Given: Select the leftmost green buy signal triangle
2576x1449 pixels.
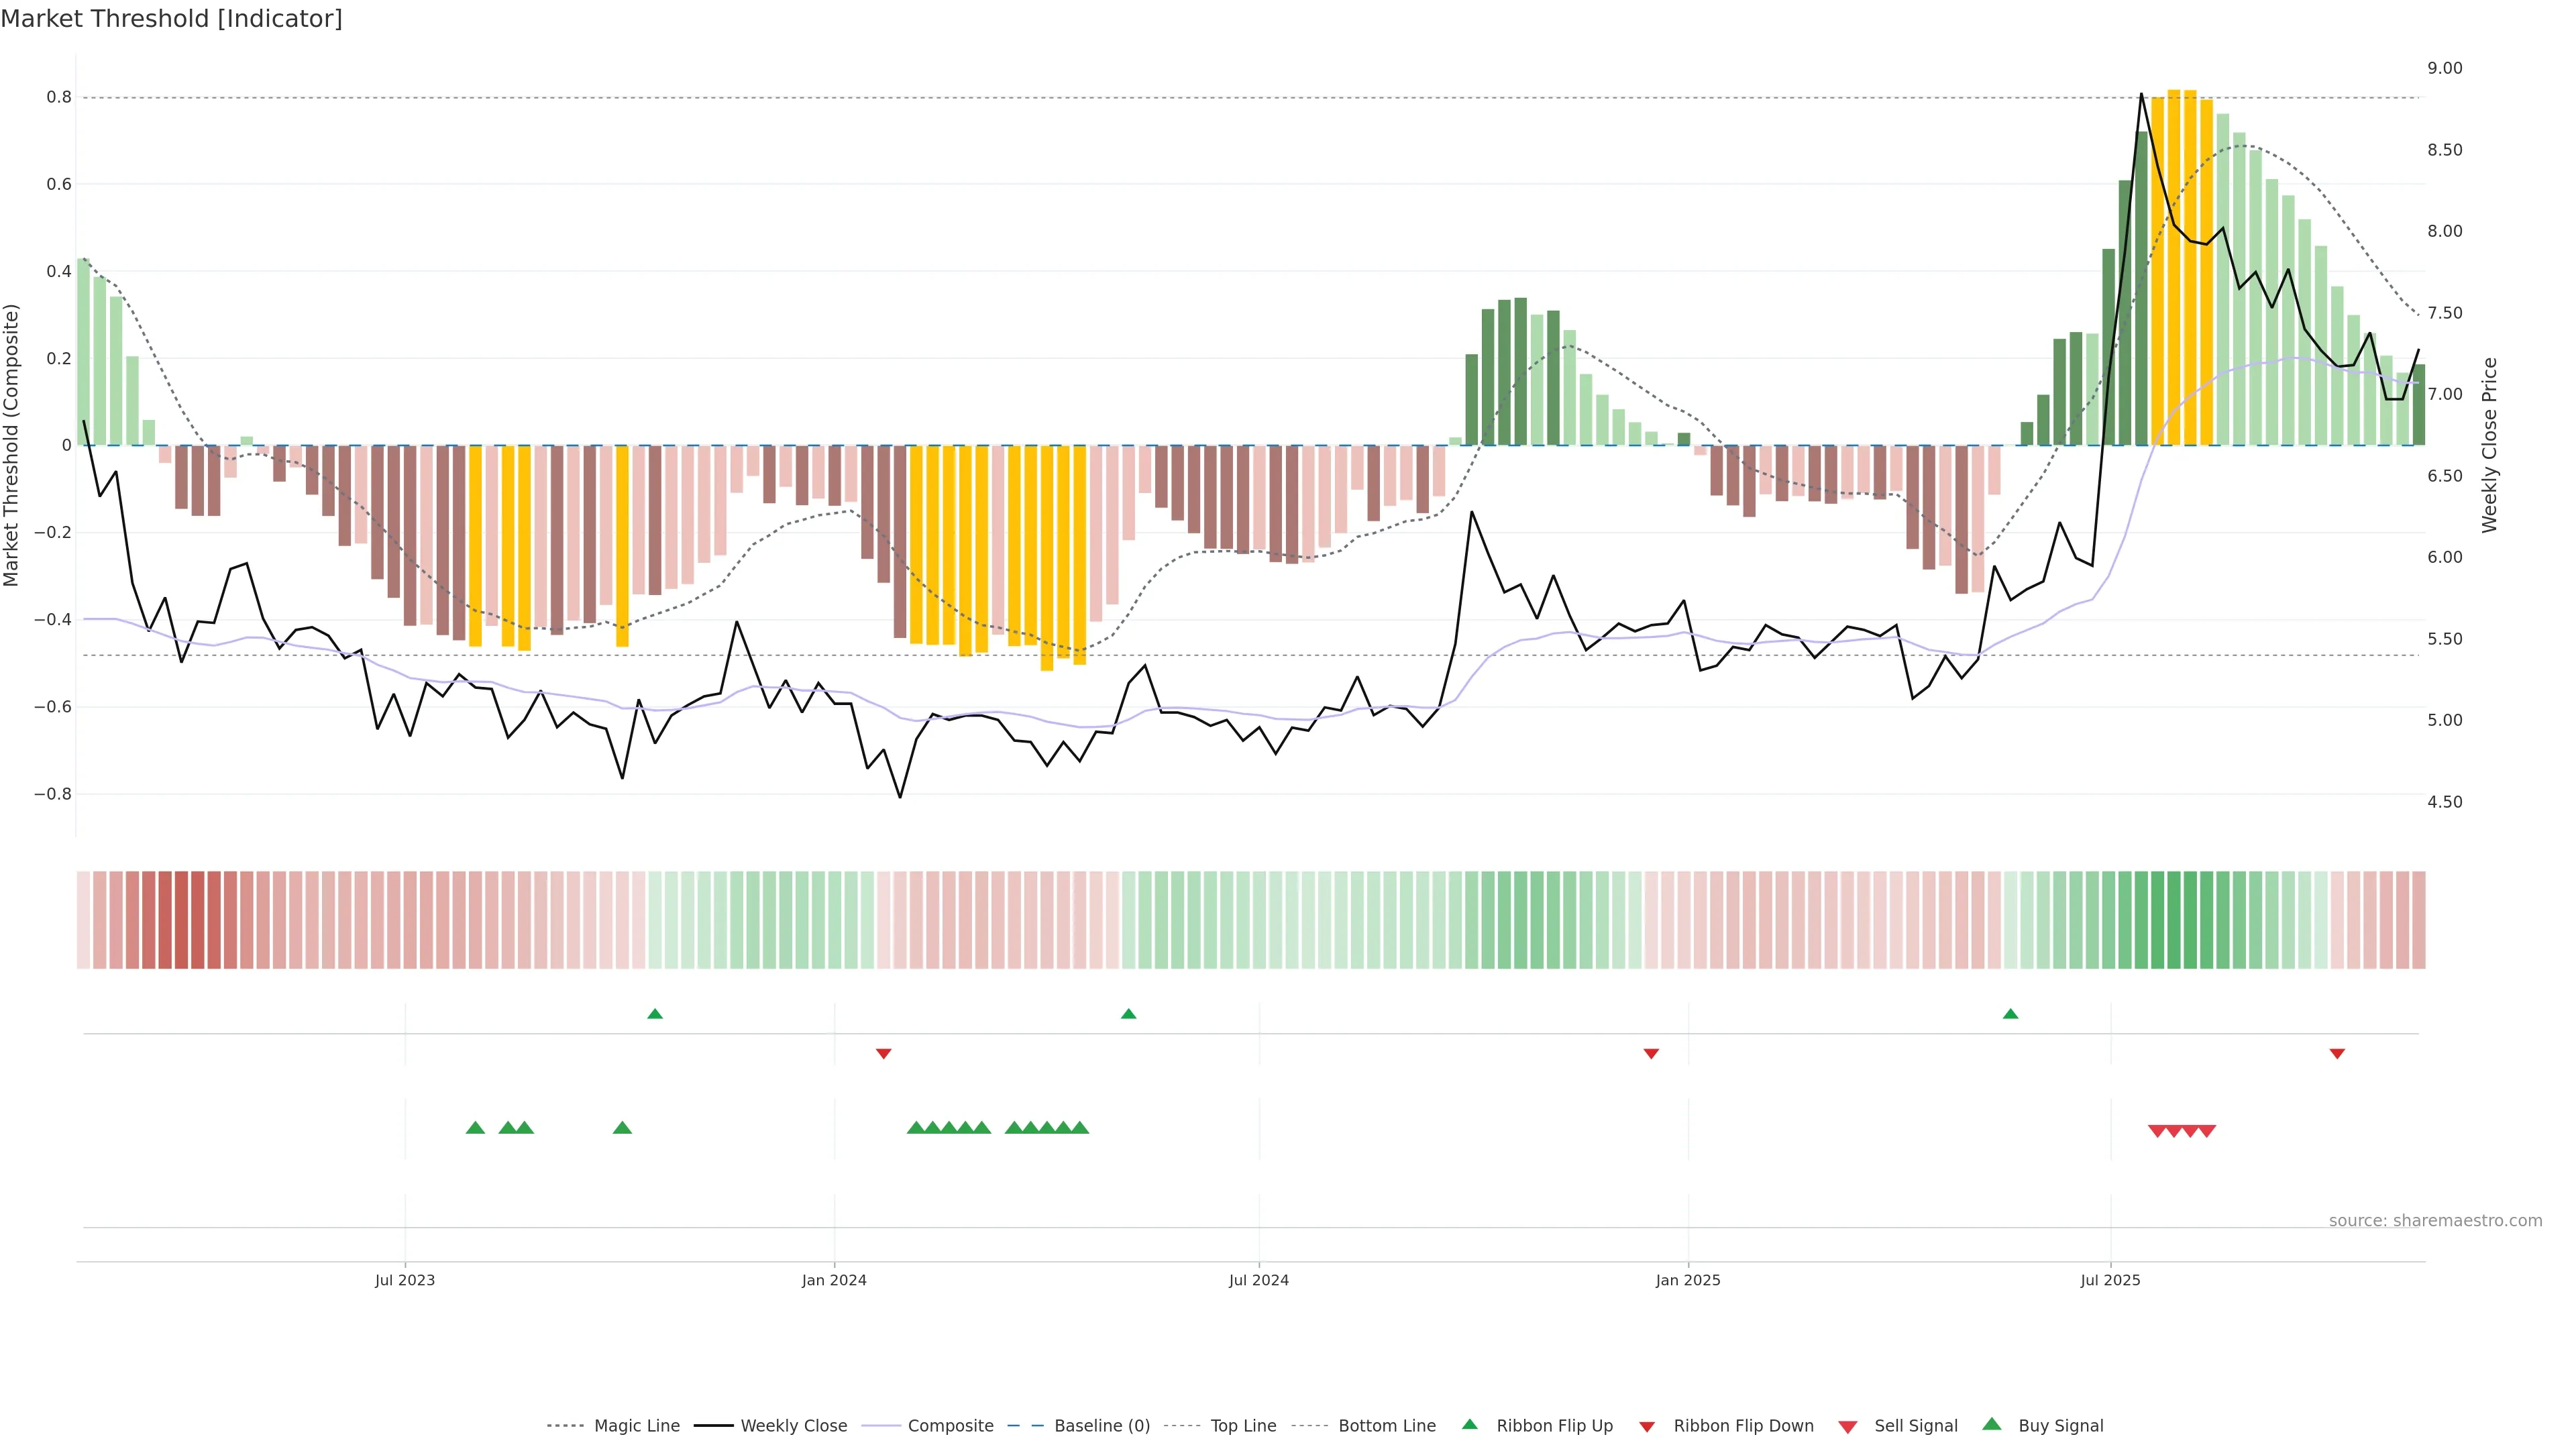Looking at the screenshot, I should pyautogui.click(x=475, y=1128).
